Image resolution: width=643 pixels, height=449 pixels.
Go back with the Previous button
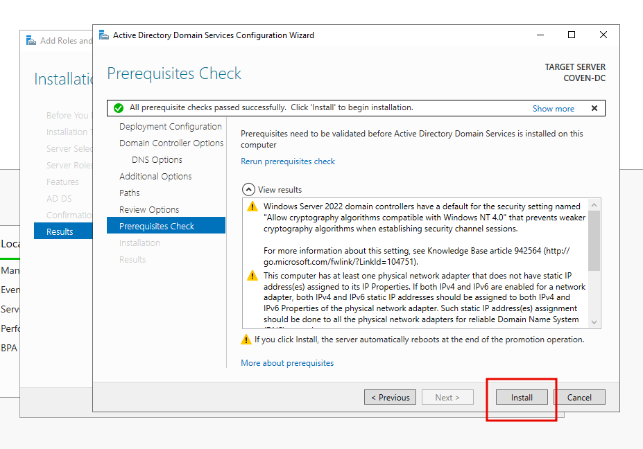(x=390, y=398)
